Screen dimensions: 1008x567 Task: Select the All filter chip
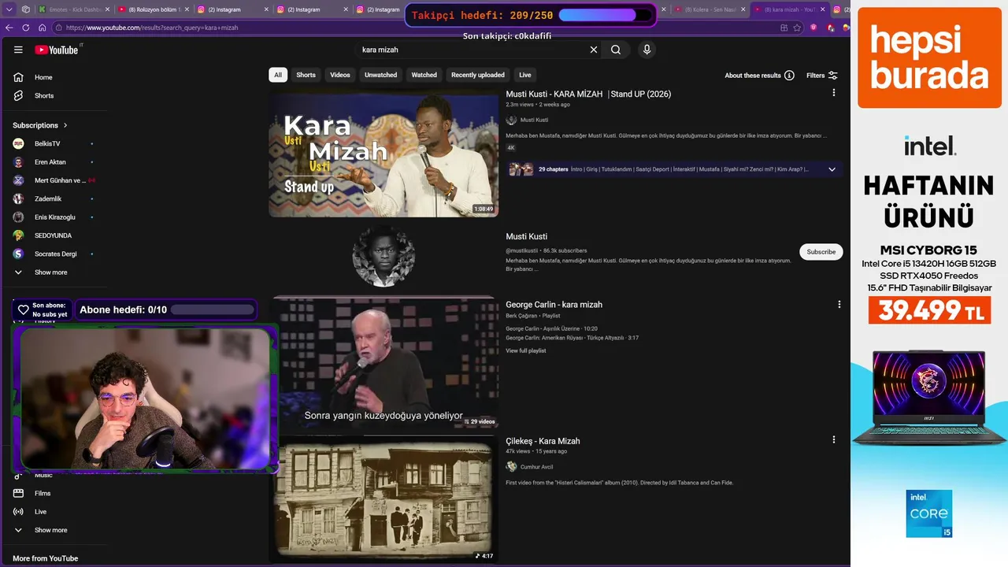click(x=278, y=75)
